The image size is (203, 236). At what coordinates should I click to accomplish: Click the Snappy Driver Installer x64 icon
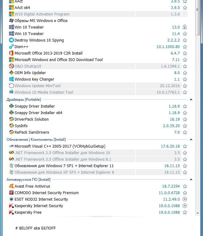coord(11,113)
